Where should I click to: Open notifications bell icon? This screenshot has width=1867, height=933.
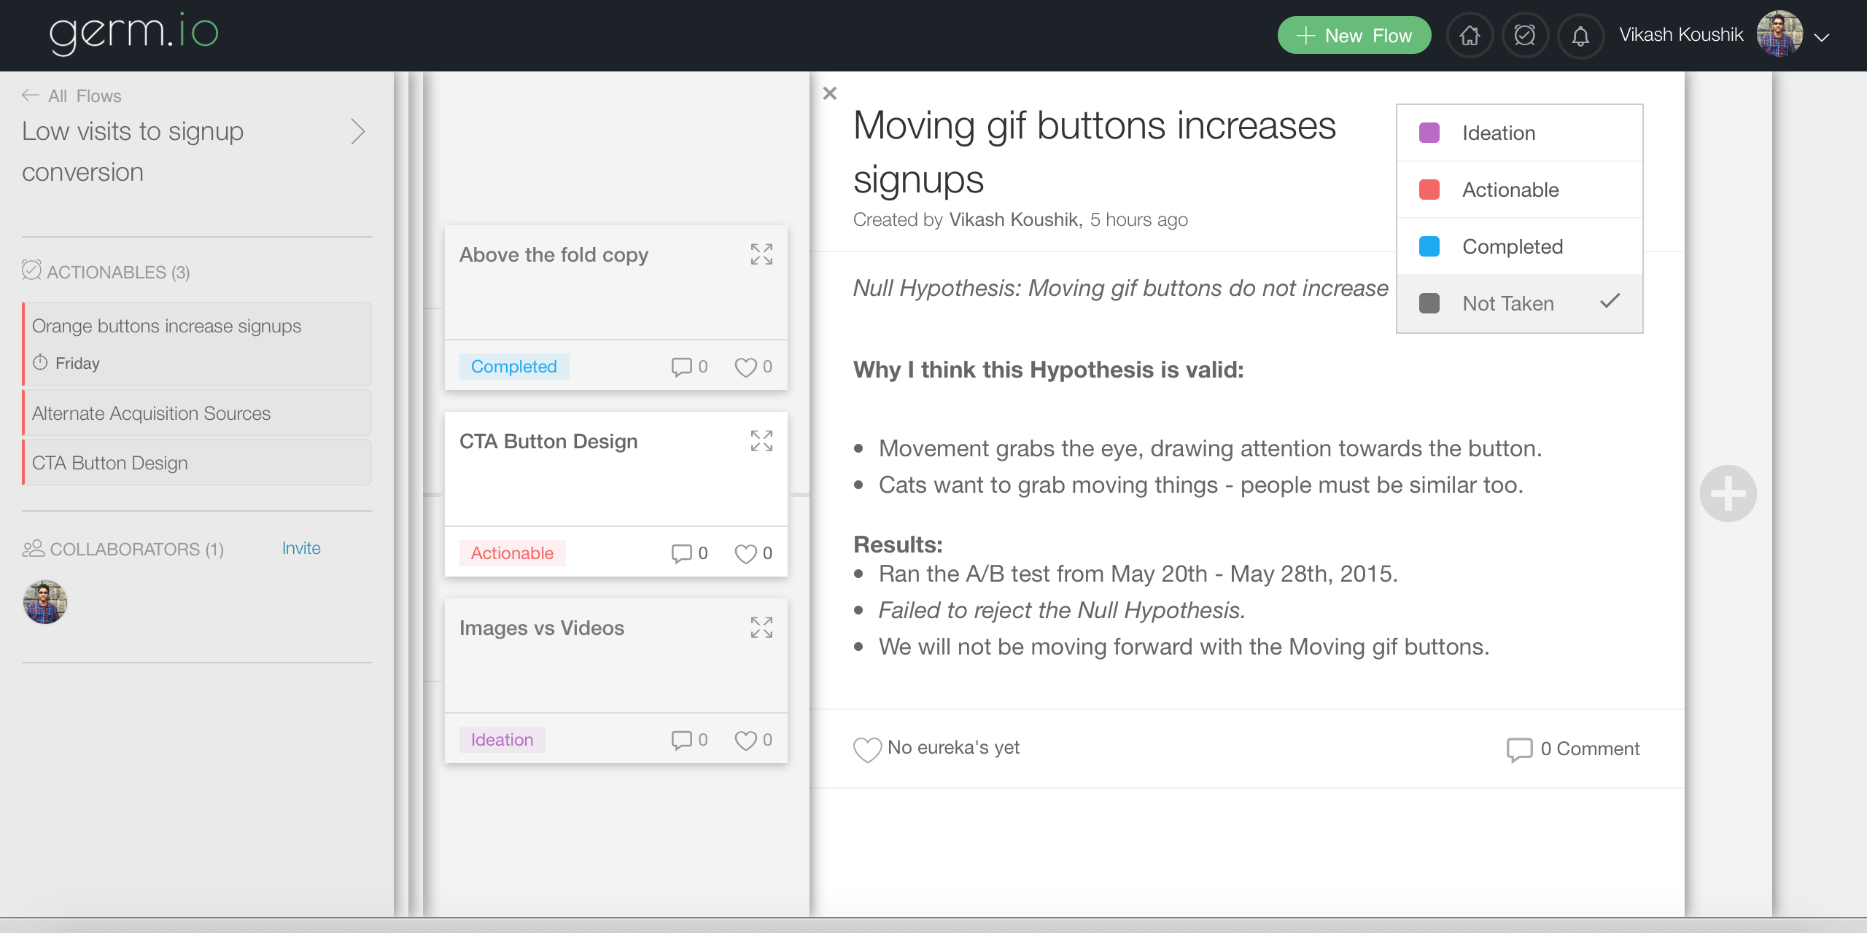pyautogui.click(x=1580, y=36)
